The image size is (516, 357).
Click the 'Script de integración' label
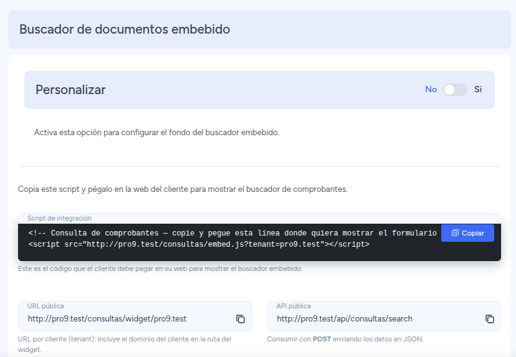pyautogui.click(x=59, y=218)
